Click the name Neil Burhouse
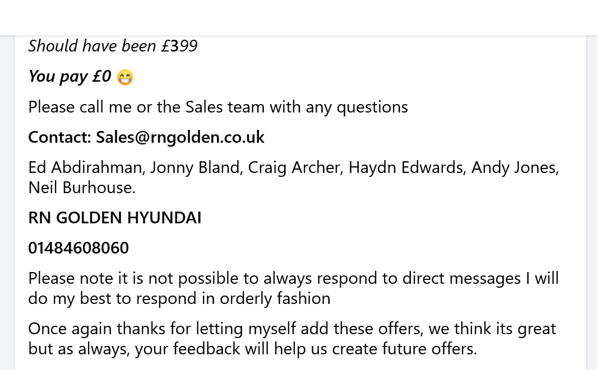The width and height of the screenshot is (597, 370). (81, 188)
